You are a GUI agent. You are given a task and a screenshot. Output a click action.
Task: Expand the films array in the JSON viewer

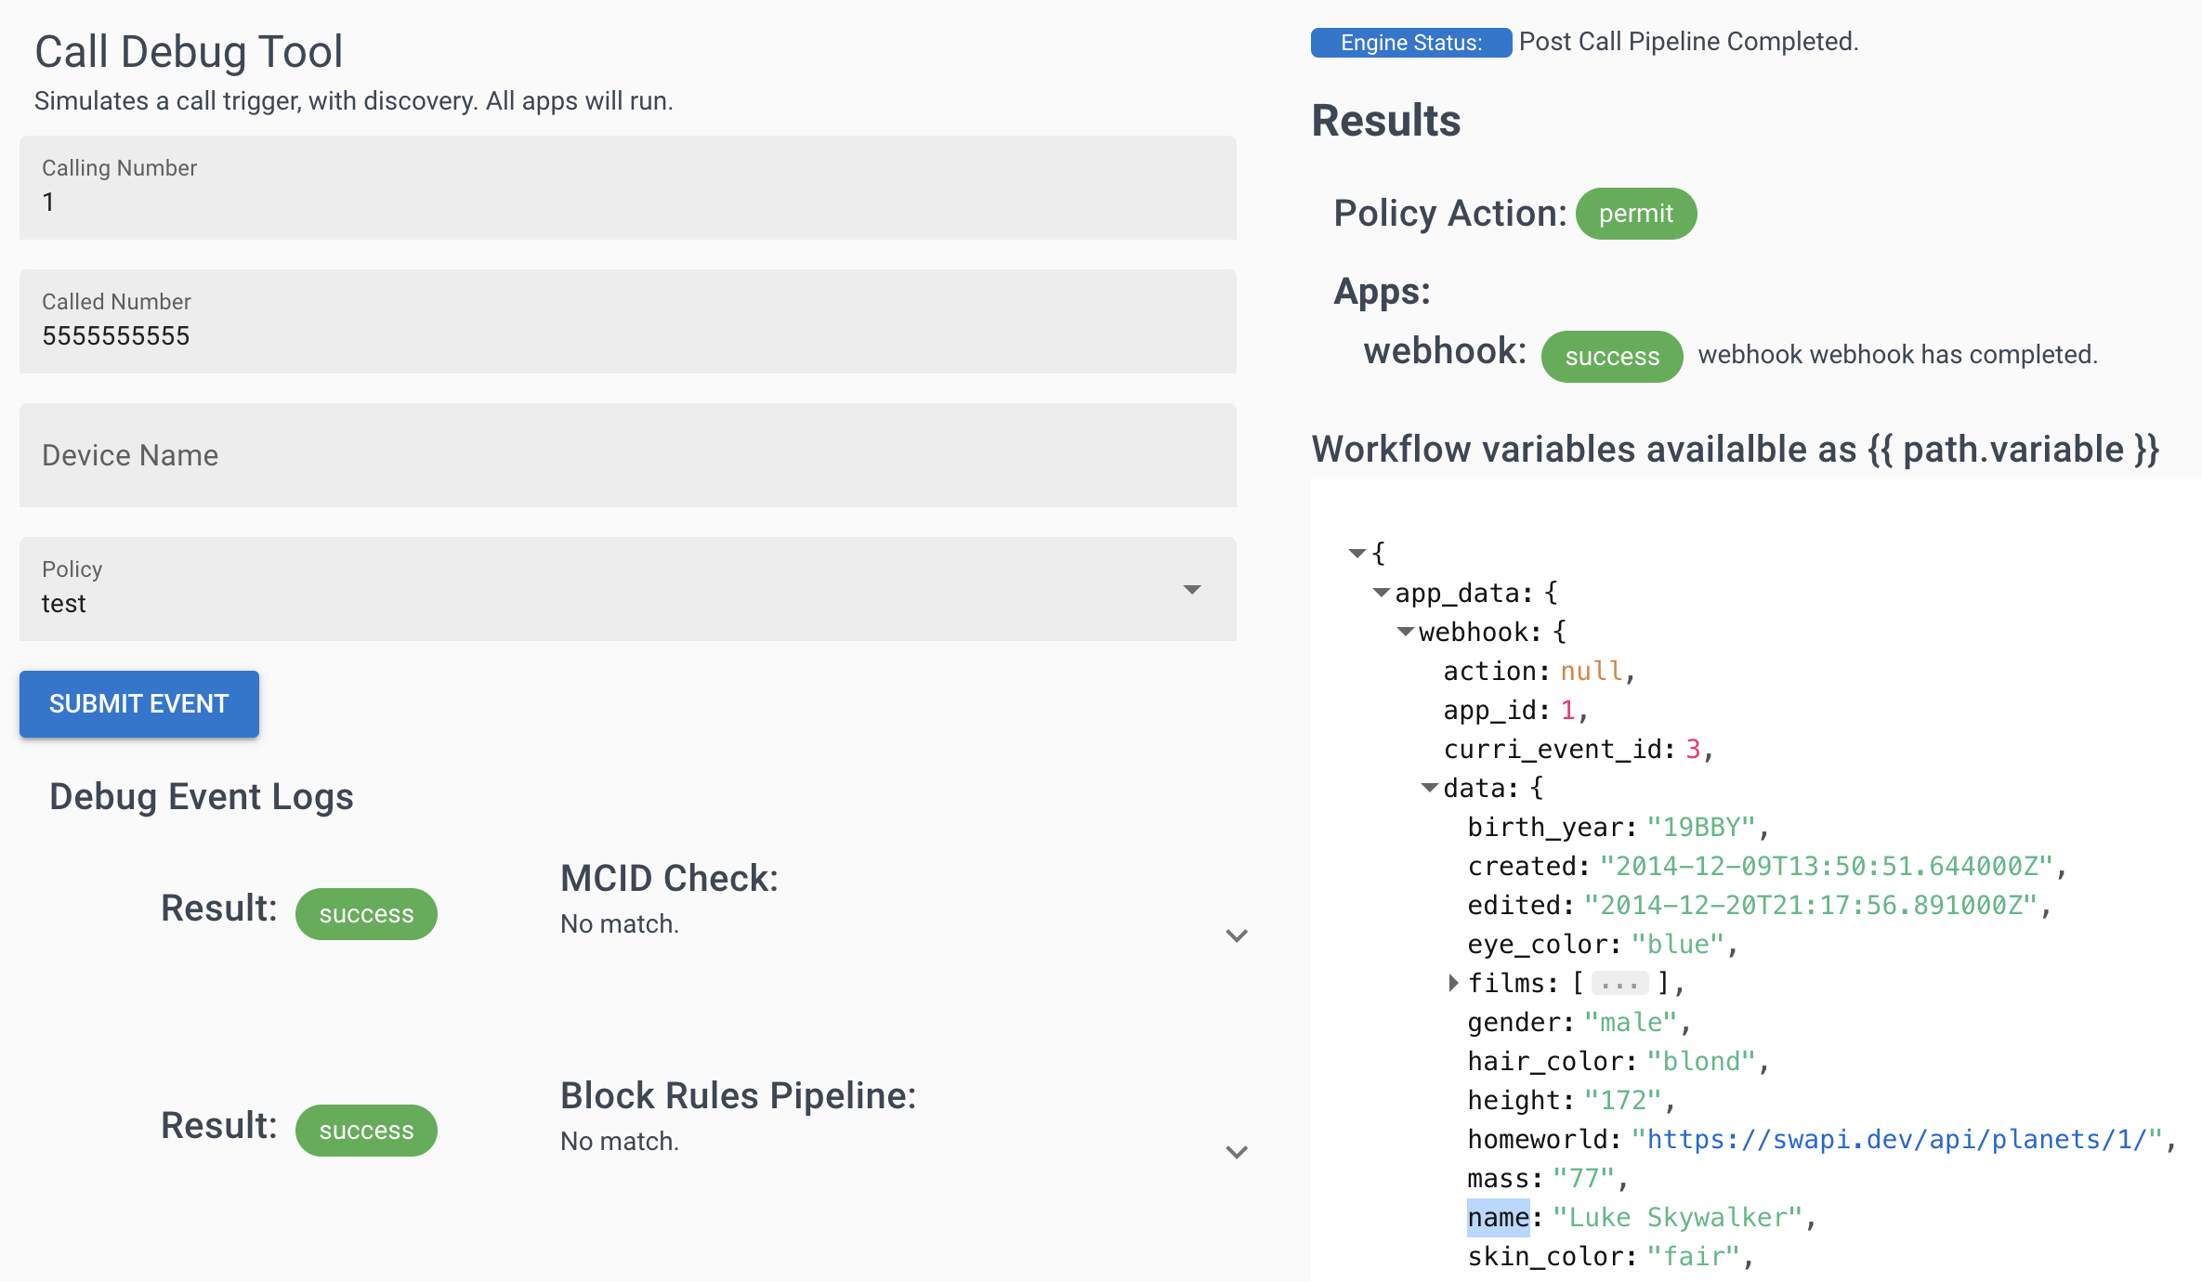pyautogui.click(x=1453, y=983)
